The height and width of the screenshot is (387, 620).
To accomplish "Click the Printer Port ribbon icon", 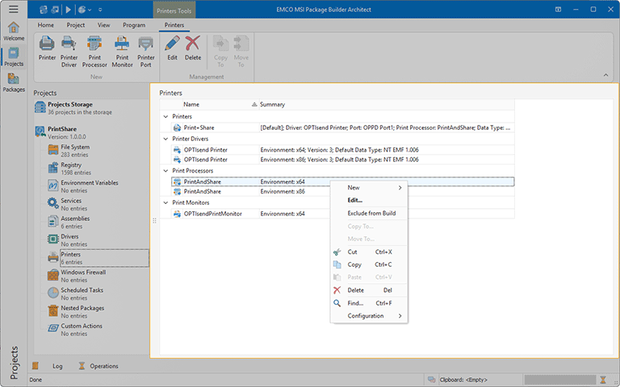I will tap(145, 48).
